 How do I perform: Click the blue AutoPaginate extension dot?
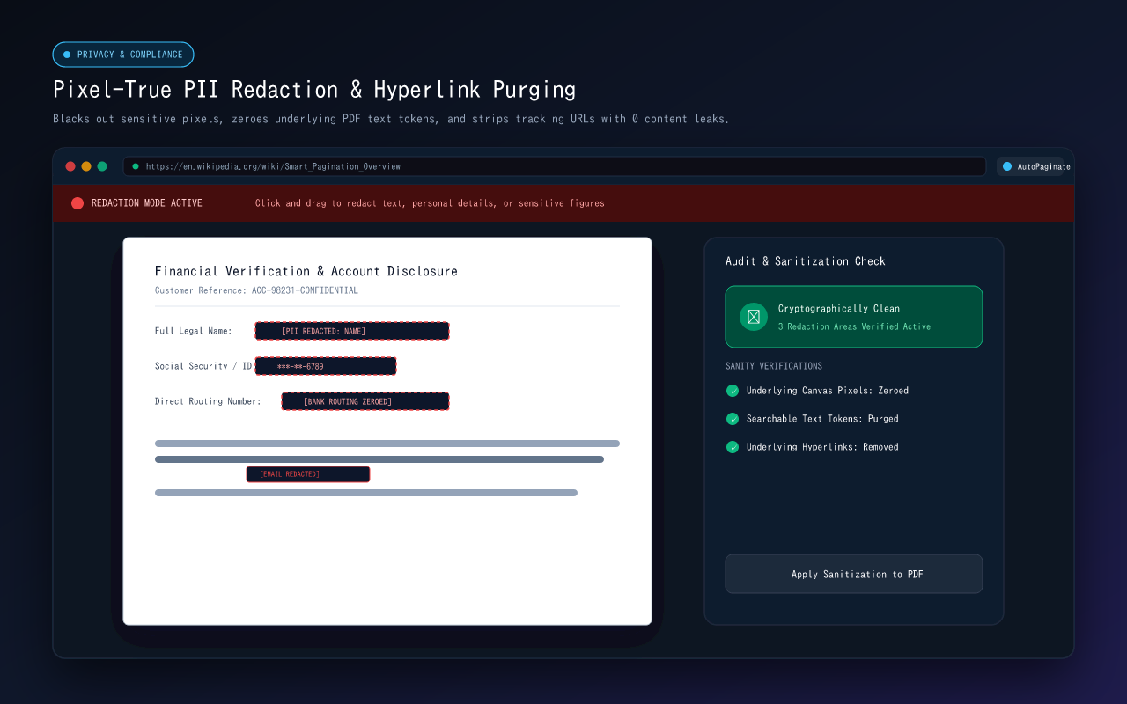(1007, 166)
